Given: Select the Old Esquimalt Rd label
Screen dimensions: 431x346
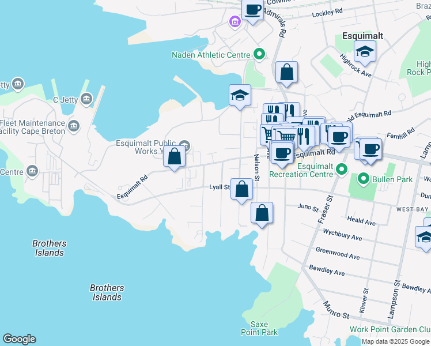Looking at the screenshot, I should coord(368,116).
